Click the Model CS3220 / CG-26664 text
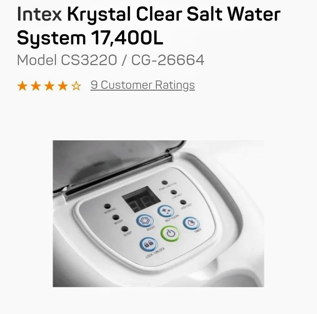Image resolution: width=317 pixels, height=314 pixels. (111, 60)
